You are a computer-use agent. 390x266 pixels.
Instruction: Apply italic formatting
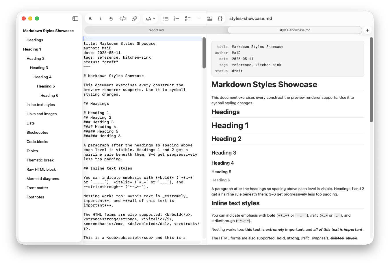101,18
